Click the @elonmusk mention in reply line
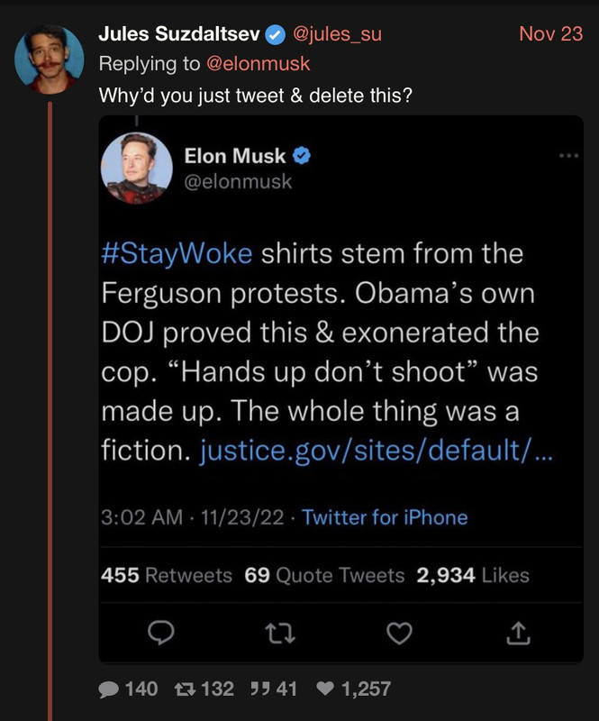The image size is (599, 721). [x=259, y=63]
